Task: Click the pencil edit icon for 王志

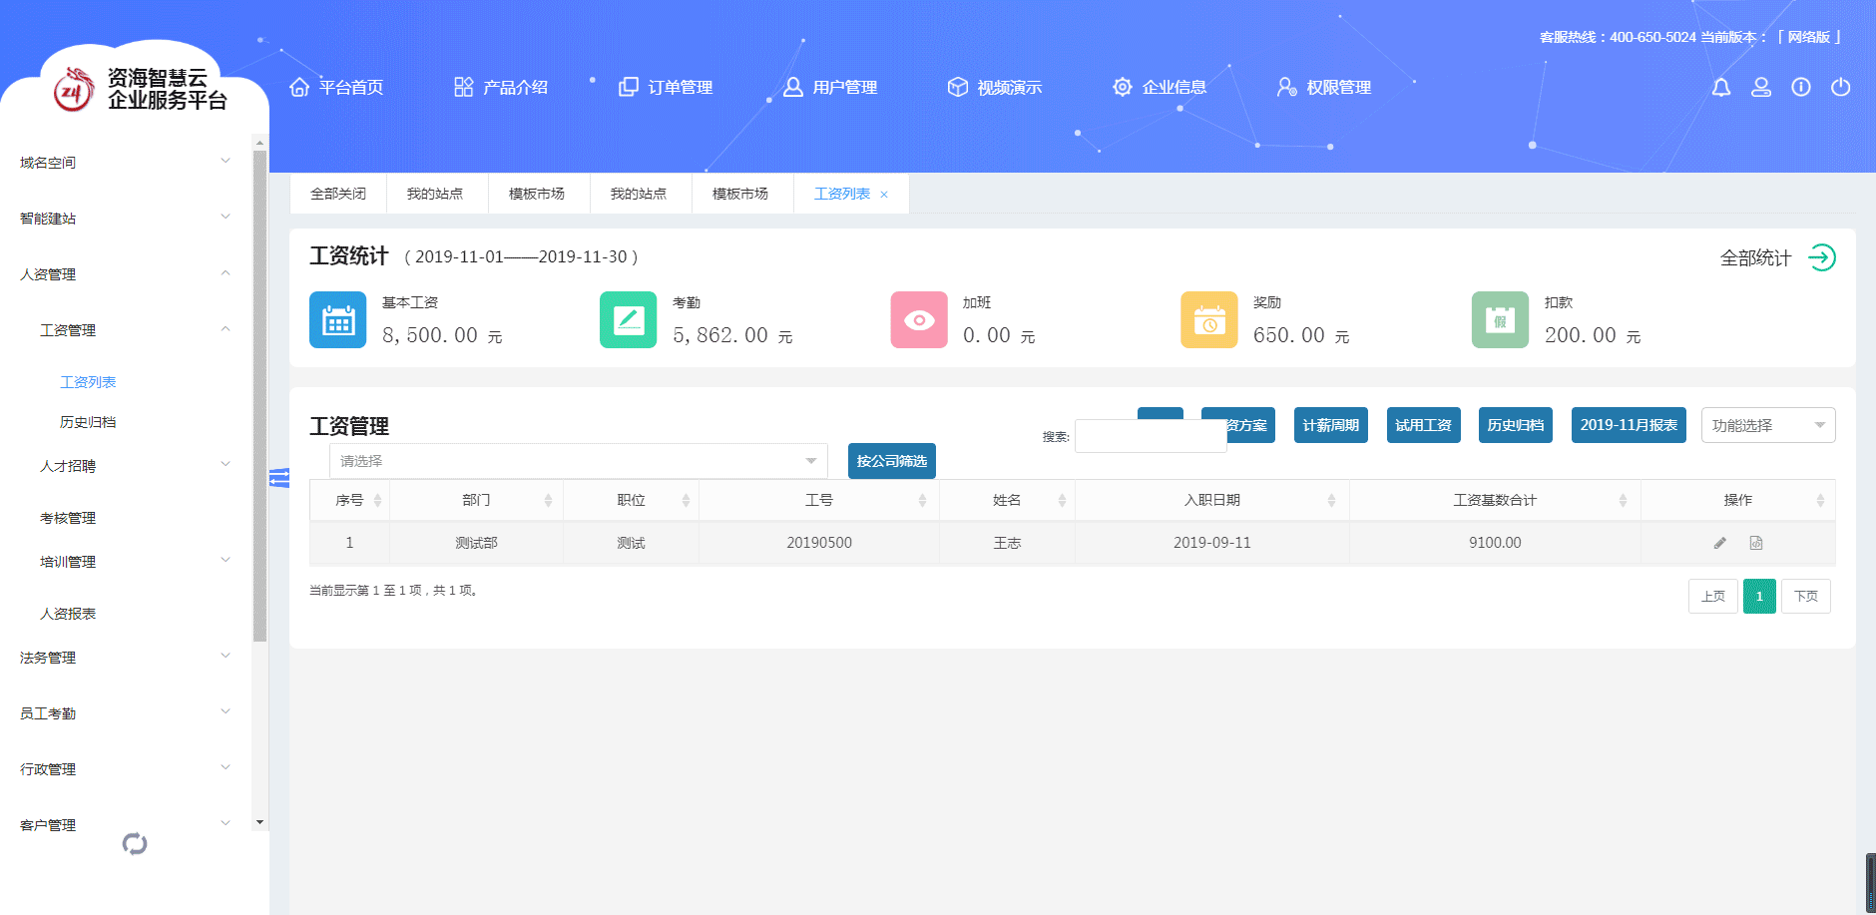Action: click(1719, 543)
